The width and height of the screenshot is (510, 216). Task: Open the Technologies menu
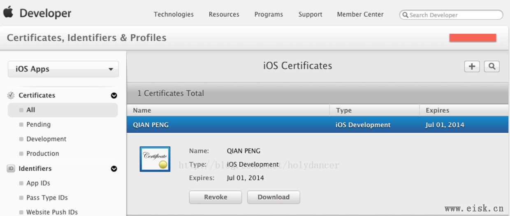coord(174,14)
